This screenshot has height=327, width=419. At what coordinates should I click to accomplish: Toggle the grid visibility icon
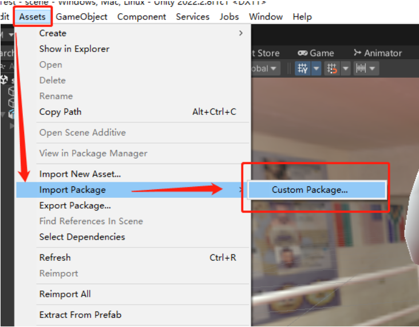point(302,69)
